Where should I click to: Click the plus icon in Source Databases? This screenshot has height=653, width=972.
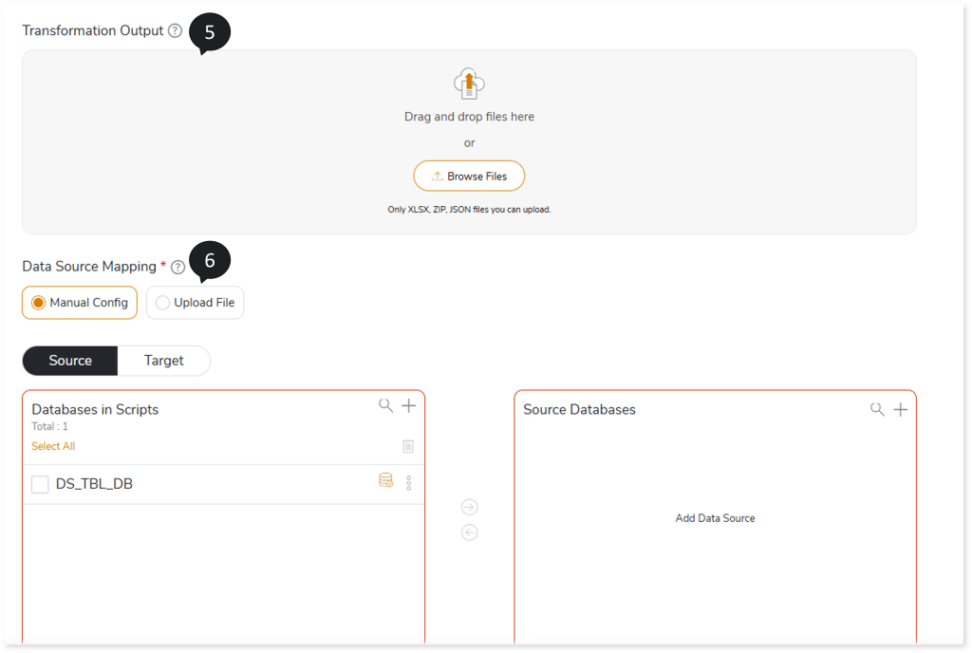901,409
